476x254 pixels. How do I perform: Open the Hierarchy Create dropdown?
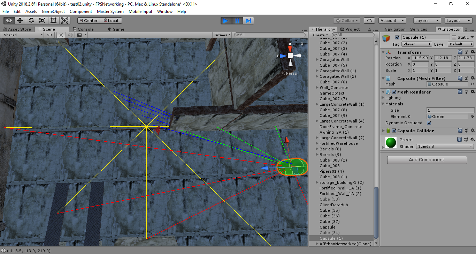coord(320,35)
